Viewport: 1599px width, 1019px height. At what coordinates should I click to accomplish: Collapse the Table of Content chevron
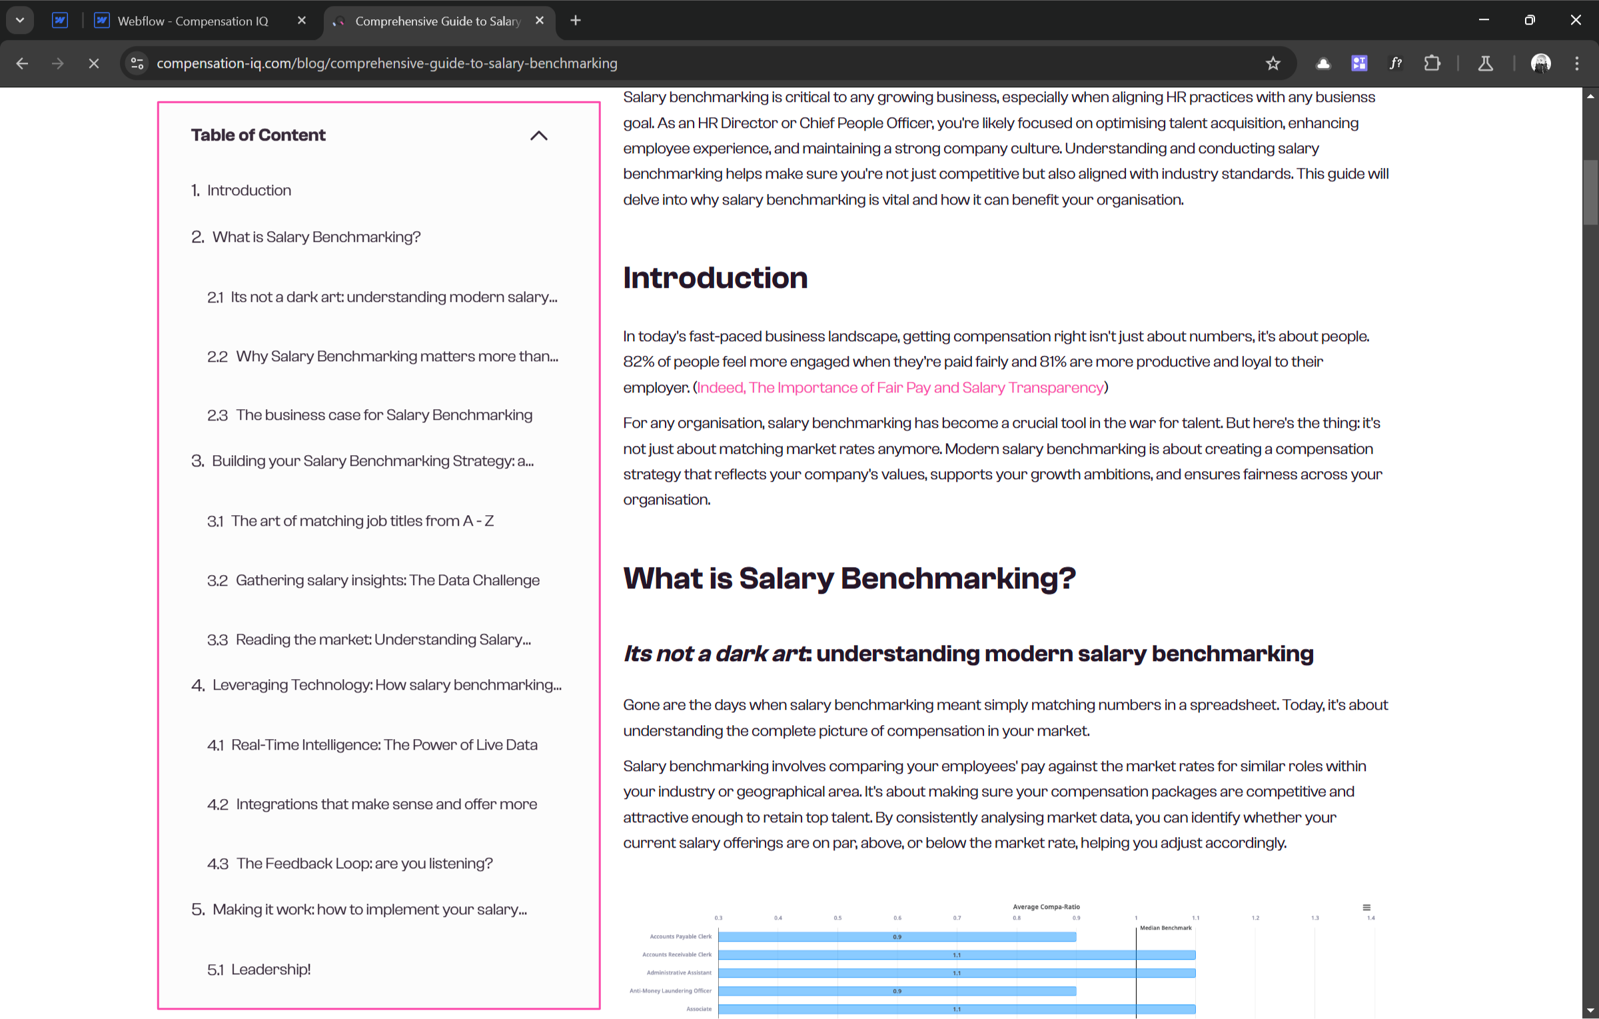coord(538,136)
